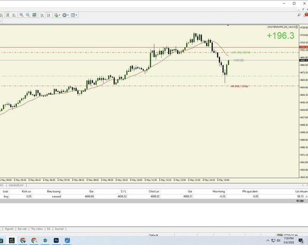Click the stop loss 4656.52 cell
The width and height of the screenshot is (308, 245).
tap(122, 196)
